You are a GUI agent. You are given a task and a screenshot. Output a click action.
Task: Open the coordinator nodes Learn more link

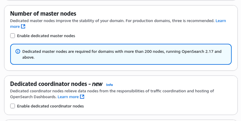tap(68, 97)
